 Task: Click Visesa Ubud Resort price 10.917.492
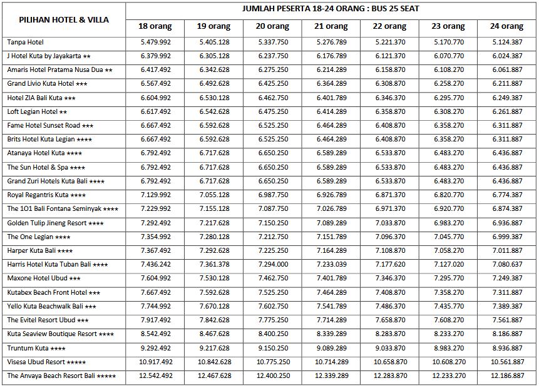tap(155, 362)
